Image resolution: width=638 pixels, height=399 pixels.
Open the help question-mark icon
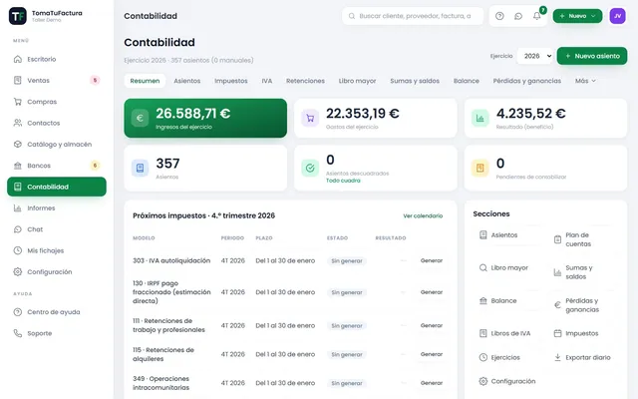(499, 16)
